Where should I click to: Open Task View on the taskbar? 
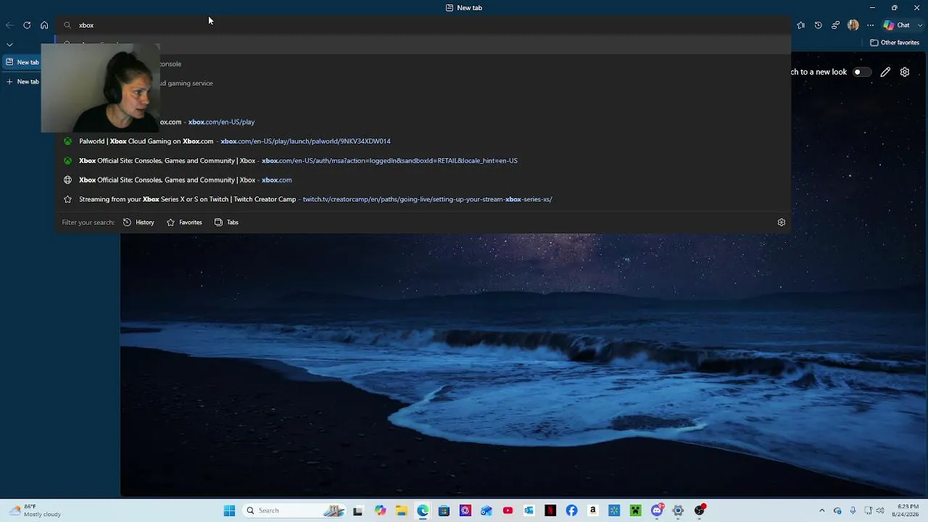(x=357, y=510)
